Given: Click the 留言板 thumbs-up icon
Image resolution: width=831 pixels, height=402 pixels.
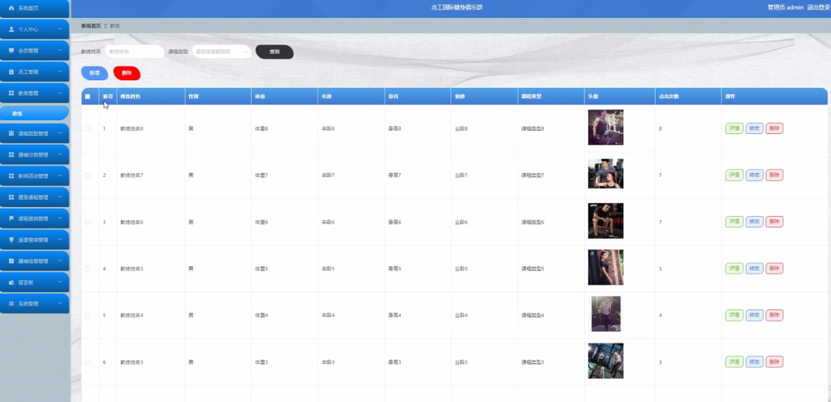Looking at the screenshot, I should click(11, 283).
